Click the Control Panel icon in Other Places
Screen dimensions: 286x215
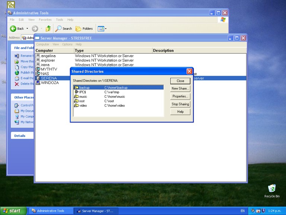pos(17,105)
